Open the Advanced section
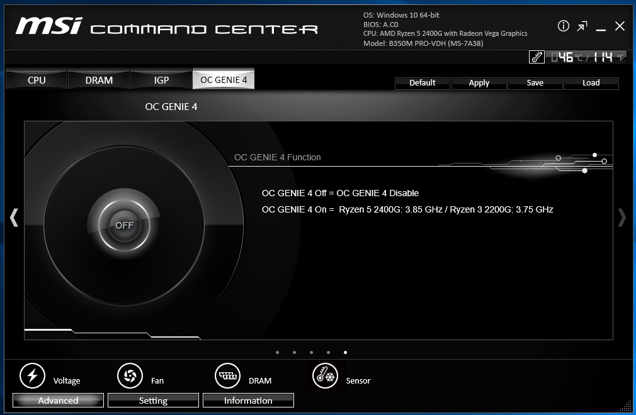This screenshot has width=636, height=415. click(58, 401)
